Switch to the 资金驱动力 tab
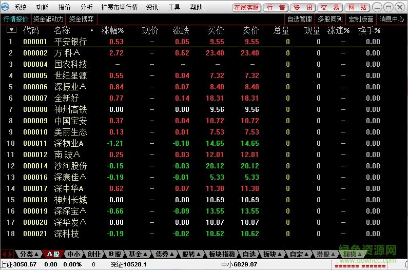Image resolution: width=408 pixels, height=270 pixels. (x=49, y=19)
